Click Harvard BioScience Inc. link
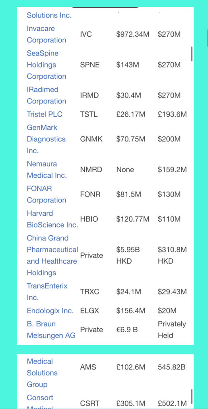Screen dimensions: 208x409 (x=52, y=219)
